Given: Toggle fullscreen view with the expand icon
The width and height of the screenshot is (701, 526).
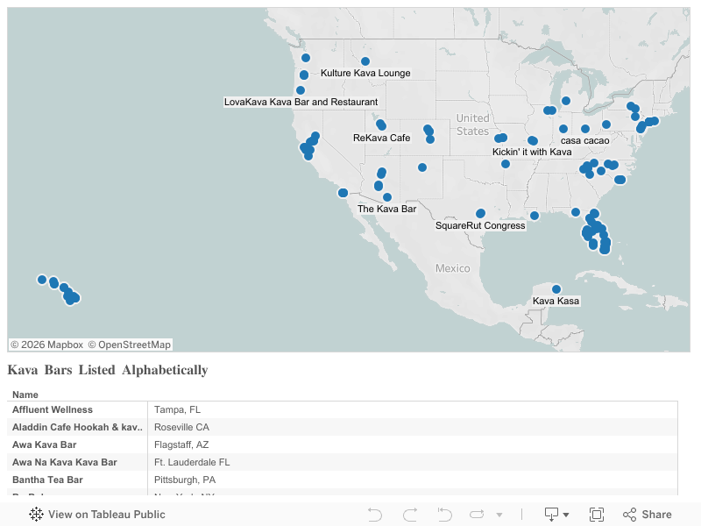Looking at the screenshot, I should (598, 514).
